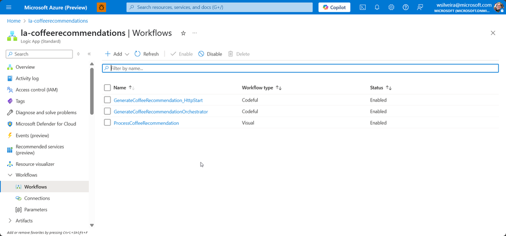The height and width of the screenshot is (236, 506).
Task: Collapse the sidebar with double chevron
Action: pos(89,54)
